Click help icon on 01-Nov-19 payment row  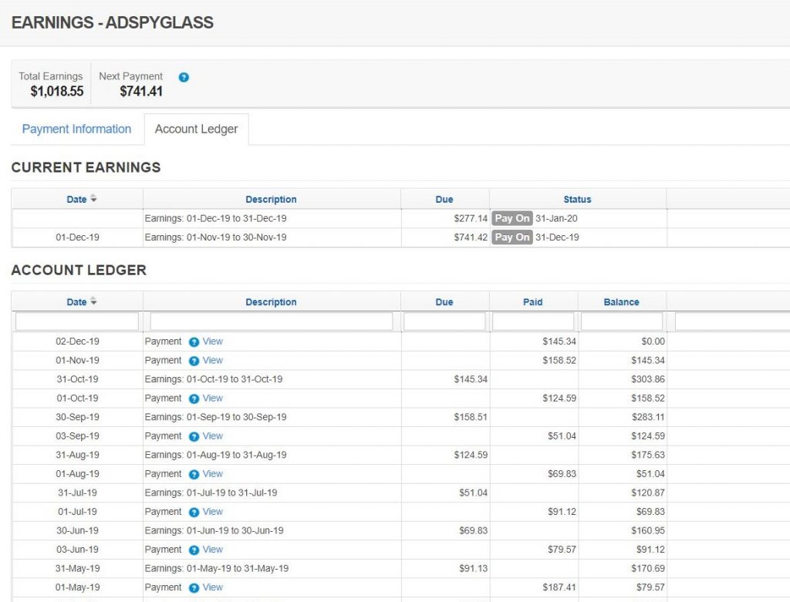tap(194, 361)
